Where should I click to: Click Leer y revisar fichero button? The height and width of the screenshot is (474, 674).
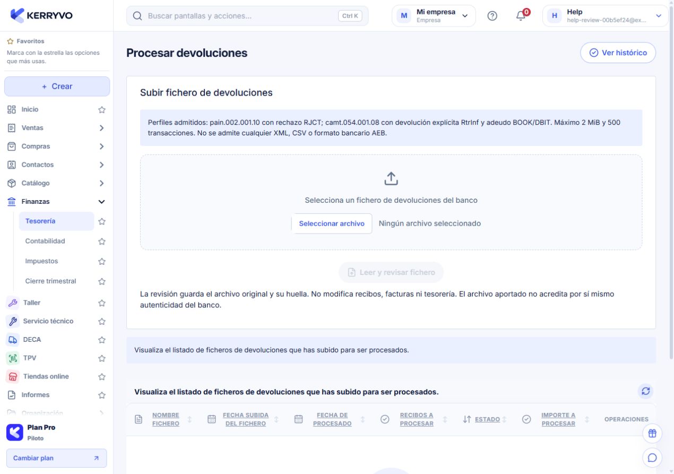(x=391, y=272)
